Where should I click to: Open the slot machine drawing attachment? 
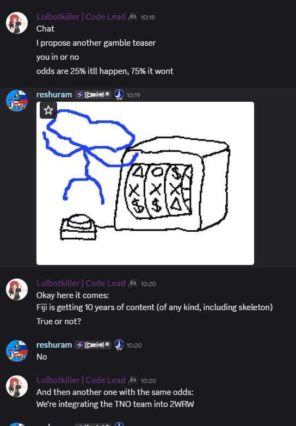pyautogui.click(x=145, y=183)
